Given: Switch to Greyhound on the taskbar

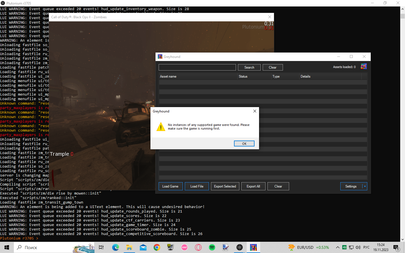Looking at the screenshot, I should coord(253,247).
